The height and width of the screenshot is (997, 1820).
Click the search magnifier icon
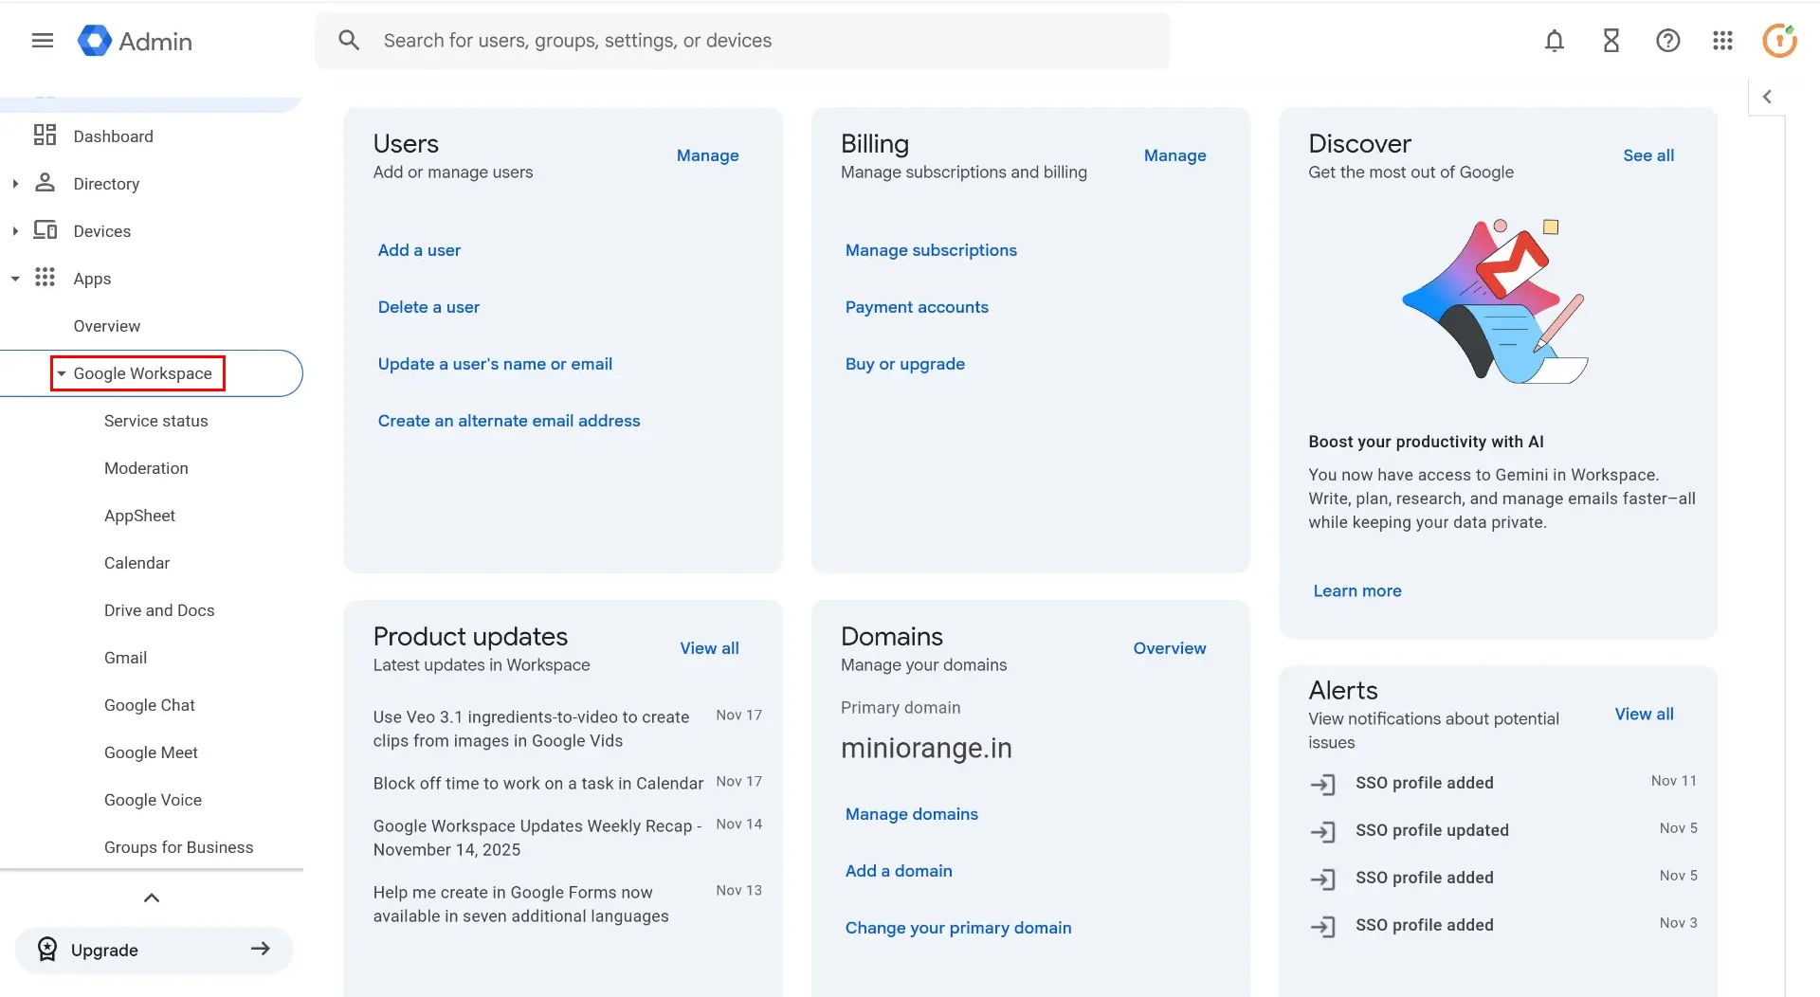click(349, 40)
